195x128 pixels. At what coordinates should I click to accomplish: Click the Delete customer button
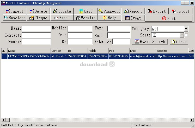[38, 11]
